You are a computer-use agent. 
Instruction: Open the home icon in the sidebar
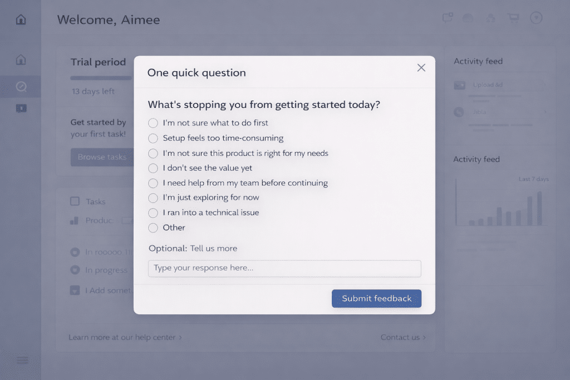click(20, 60)
